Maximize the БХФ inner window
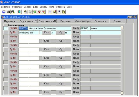 pyautogui.click(x=132, y=17)
